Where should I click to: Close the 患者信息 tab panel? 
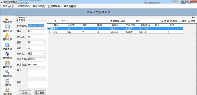[195, 17]
